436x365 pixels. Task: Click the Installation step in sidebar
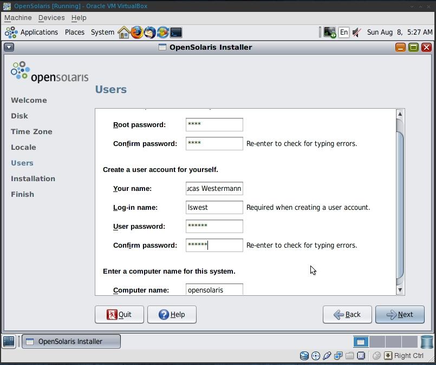click(33, 178)
